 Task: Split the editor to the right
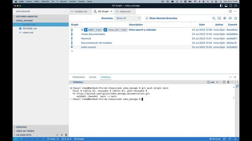click(230, 11)
